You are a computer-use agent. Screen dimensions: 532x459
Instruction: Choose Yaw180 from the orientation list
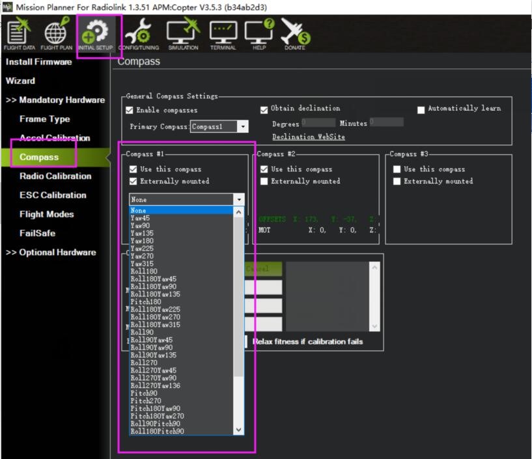[x=143, y=241]
